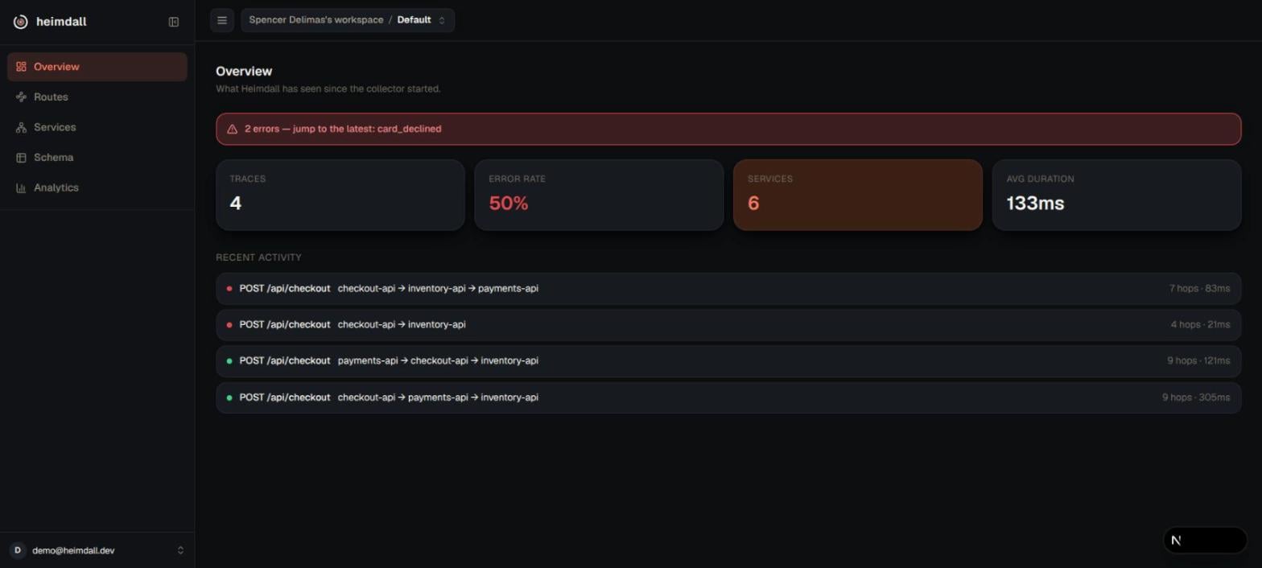The height and width of the screenshot is (568, 1262).
Task: Click account menu chevron arrows
Action: 180,550
